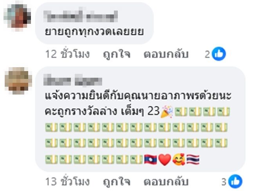Click the Laos flag emoji
The width and height of the screenshot is (274, 191).
coord(150,159)
